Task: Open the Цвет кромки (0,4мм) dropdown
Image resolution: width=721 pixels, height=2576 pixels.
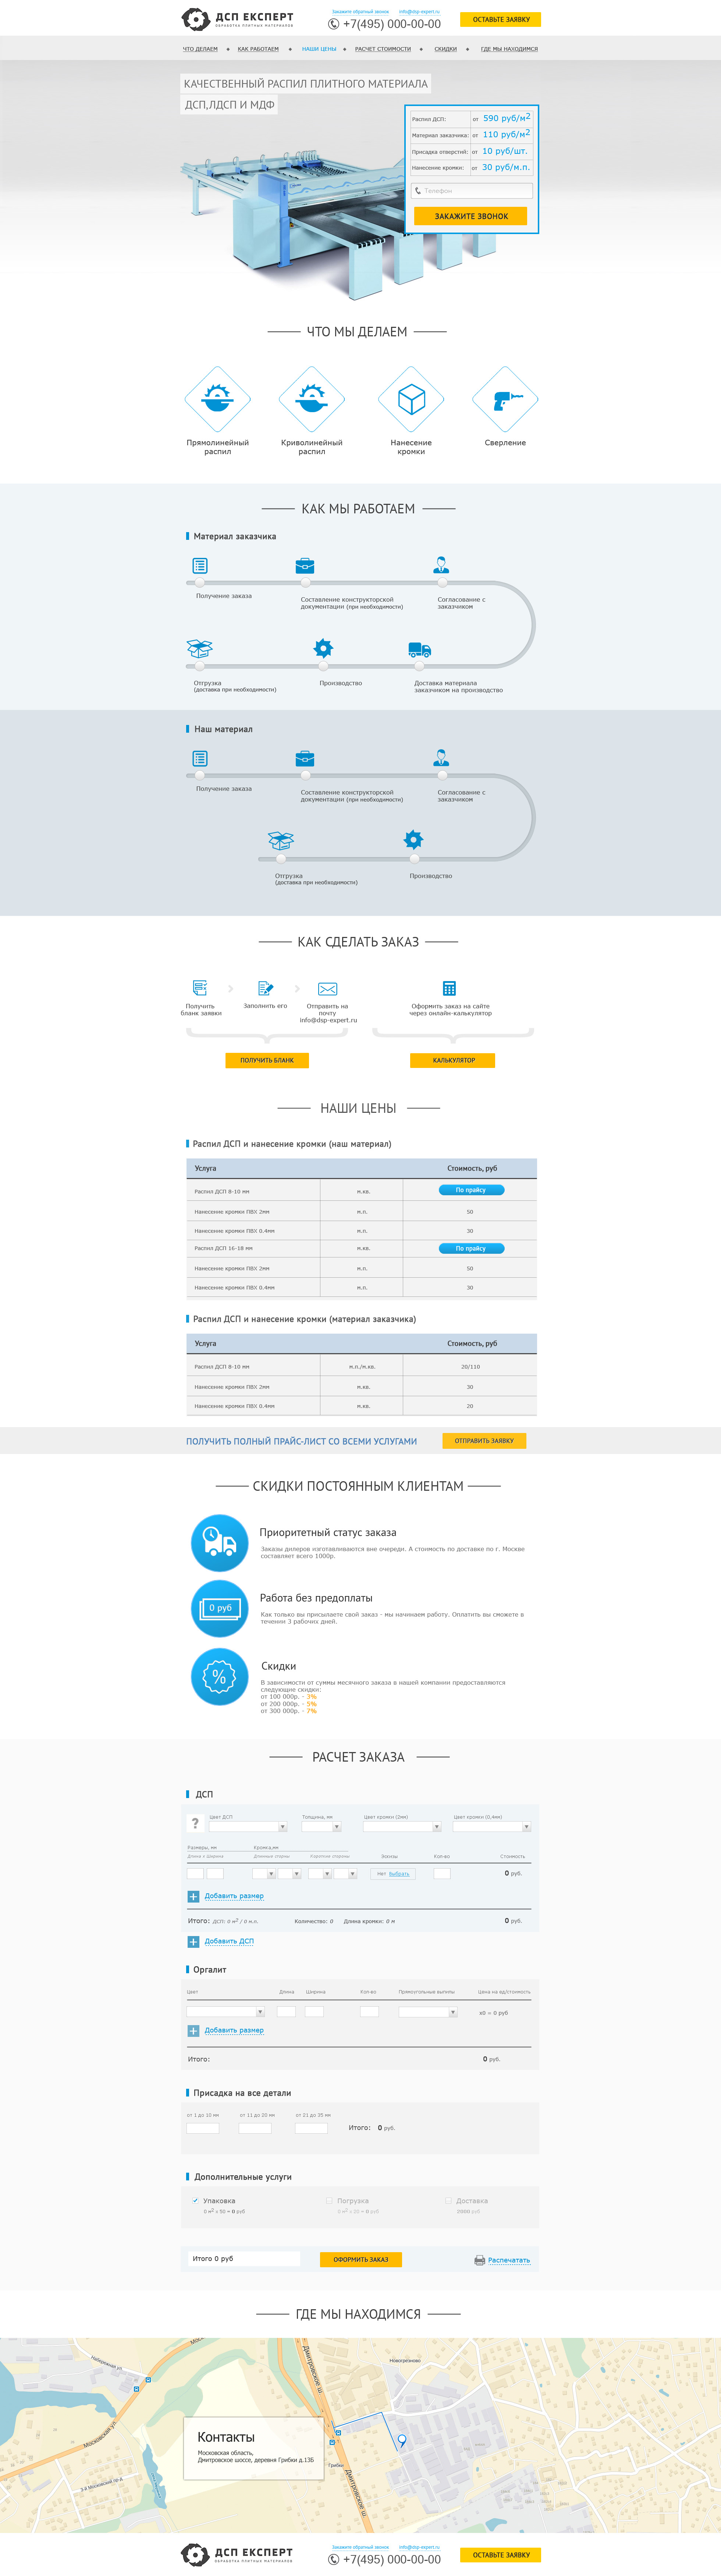Action: pos(492,1827)
